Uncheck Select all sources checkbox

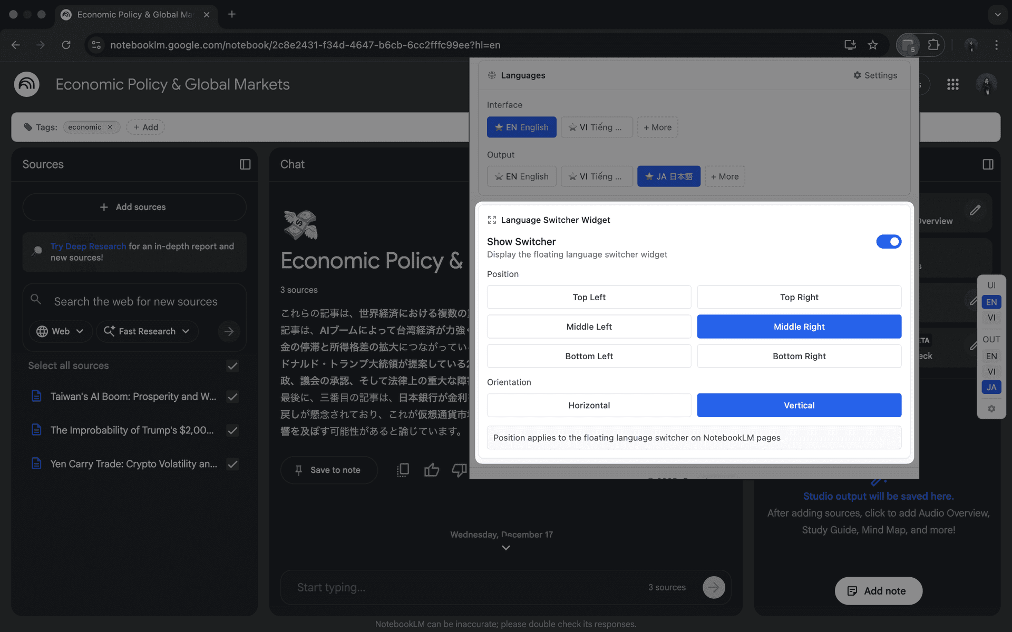(x=232, y=366)
